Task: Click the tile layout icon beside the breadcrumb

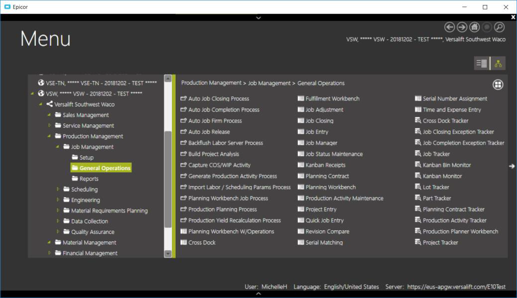Action: 498,85
